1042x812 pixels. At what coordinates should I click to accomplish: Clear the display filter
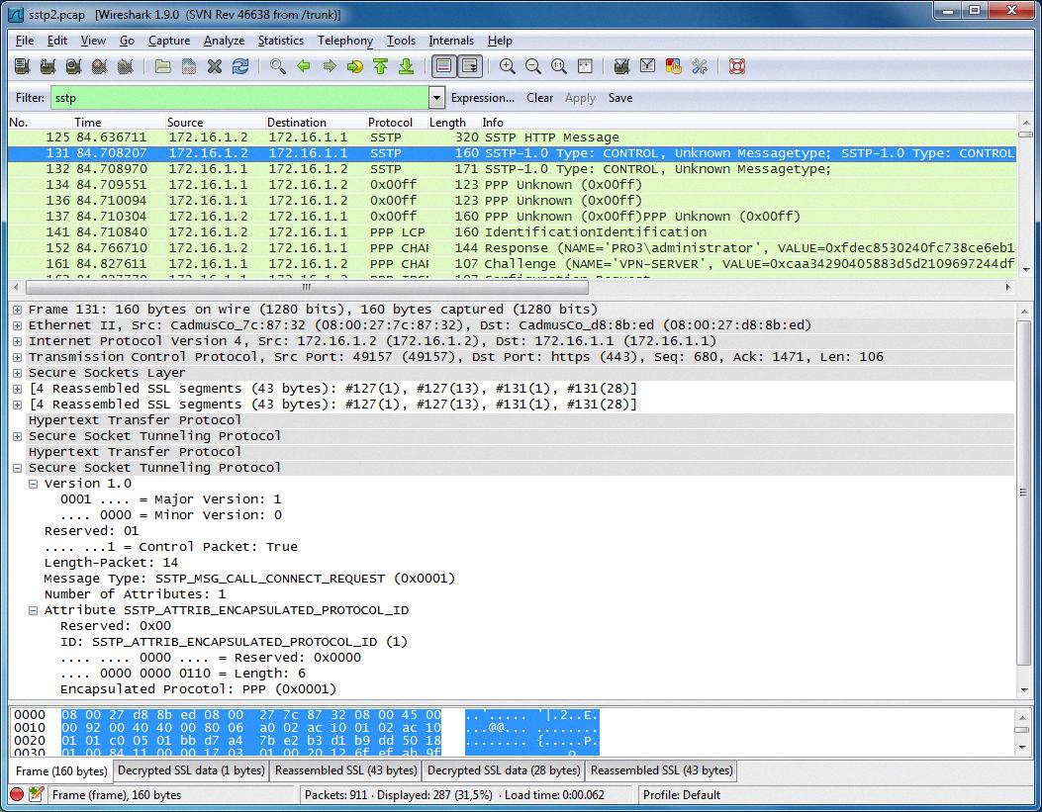(x=539, y=98)
